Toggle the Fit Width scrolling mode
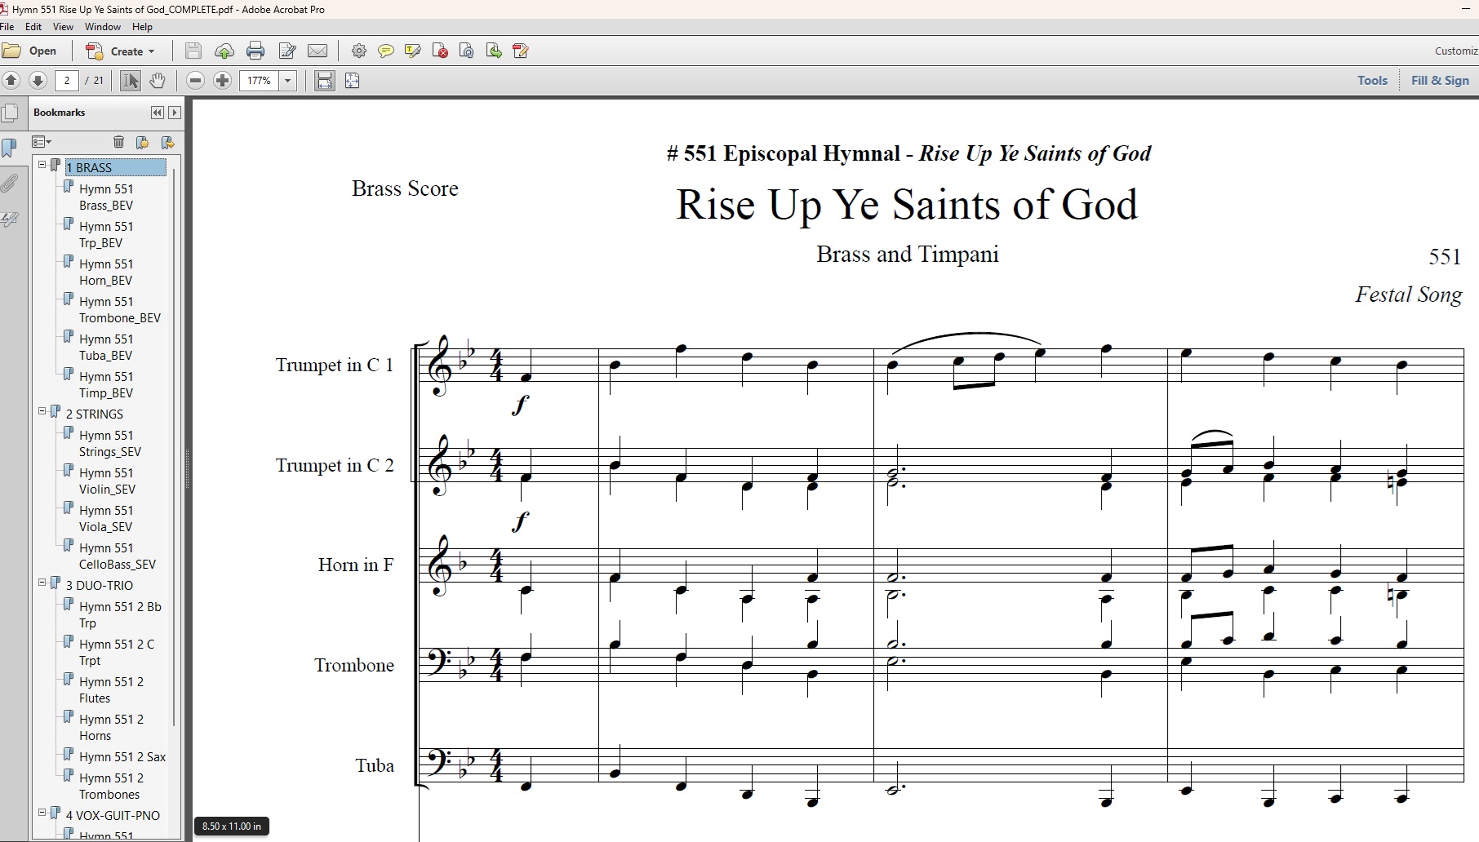1479x842 pixels. (x=325, y=81)
